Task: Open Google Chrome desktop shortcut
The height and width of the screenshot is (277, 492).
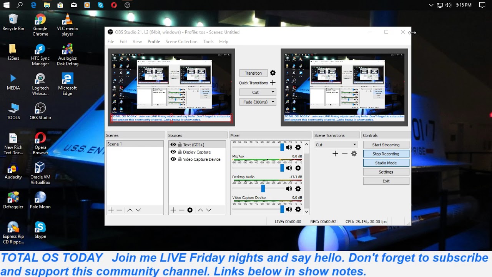Action: pyautogui.click(x=40, y=25)
